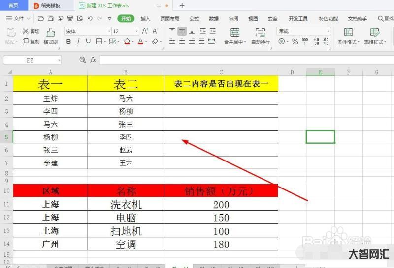Click the Name Box showing E5
The width and height of the screenshot is (394, 268).
tap(30, 60)
